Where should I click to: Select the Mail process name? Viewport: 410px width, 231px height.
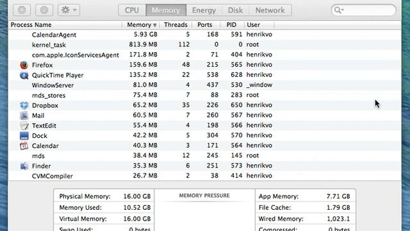pyautogui.click(x=38, y=116)
